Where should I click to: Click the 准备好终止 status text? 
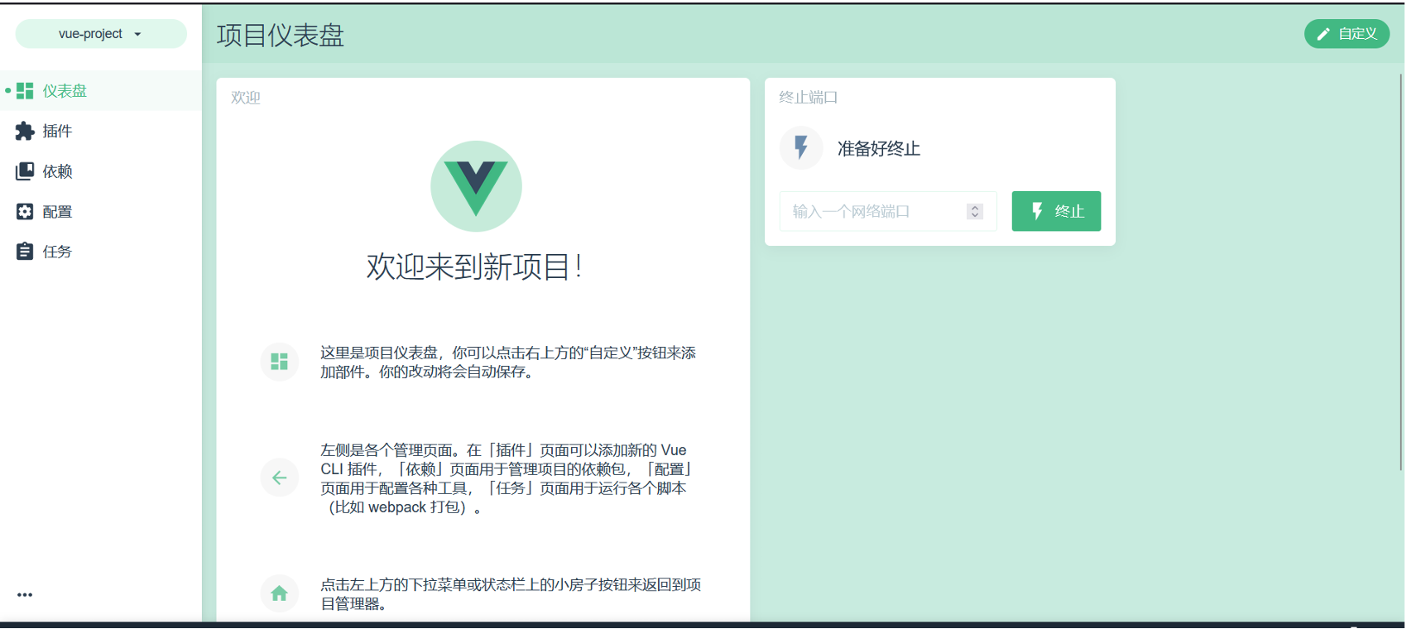[x=879, y=149]
